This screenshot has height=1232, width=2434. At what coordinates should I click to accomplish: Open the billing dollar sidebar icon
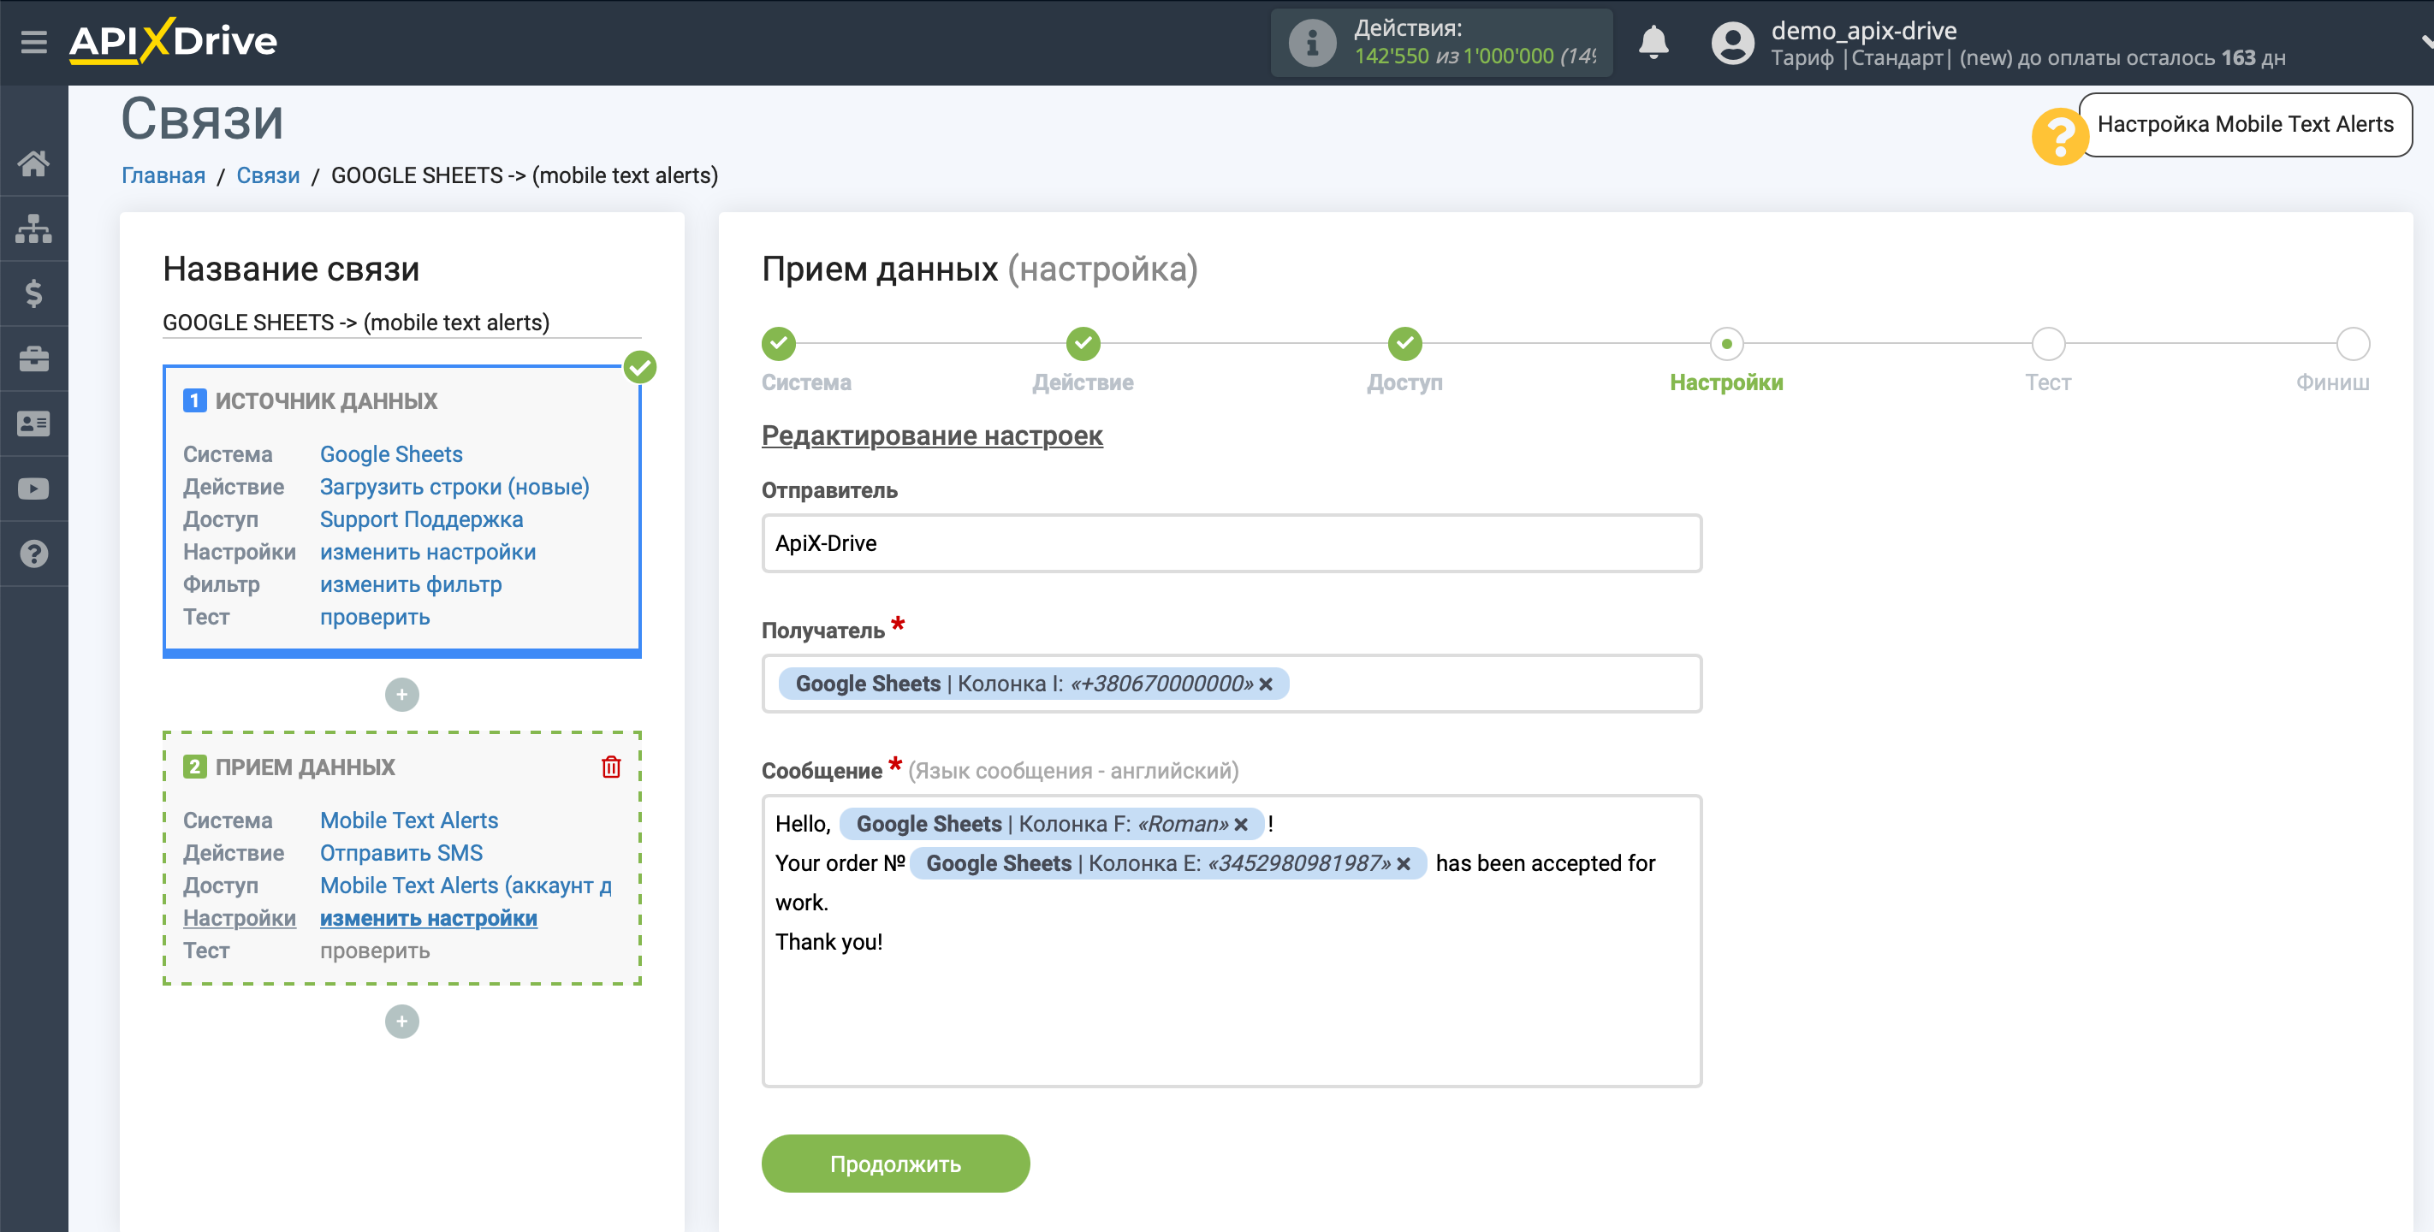(34, 293)
